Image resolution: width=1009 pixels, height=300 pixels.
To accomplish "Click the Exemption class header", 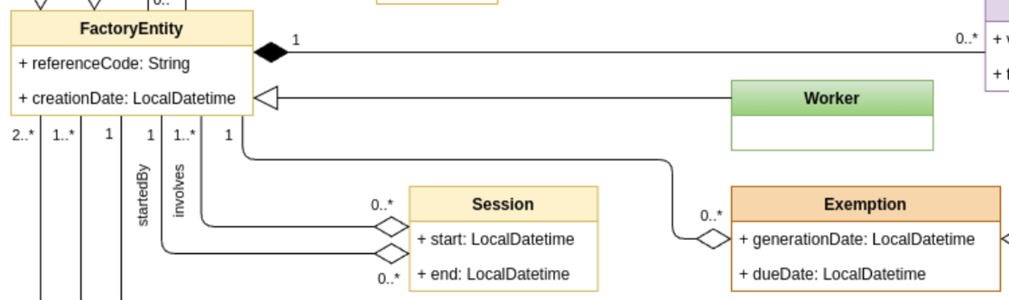I will [865, 204].
